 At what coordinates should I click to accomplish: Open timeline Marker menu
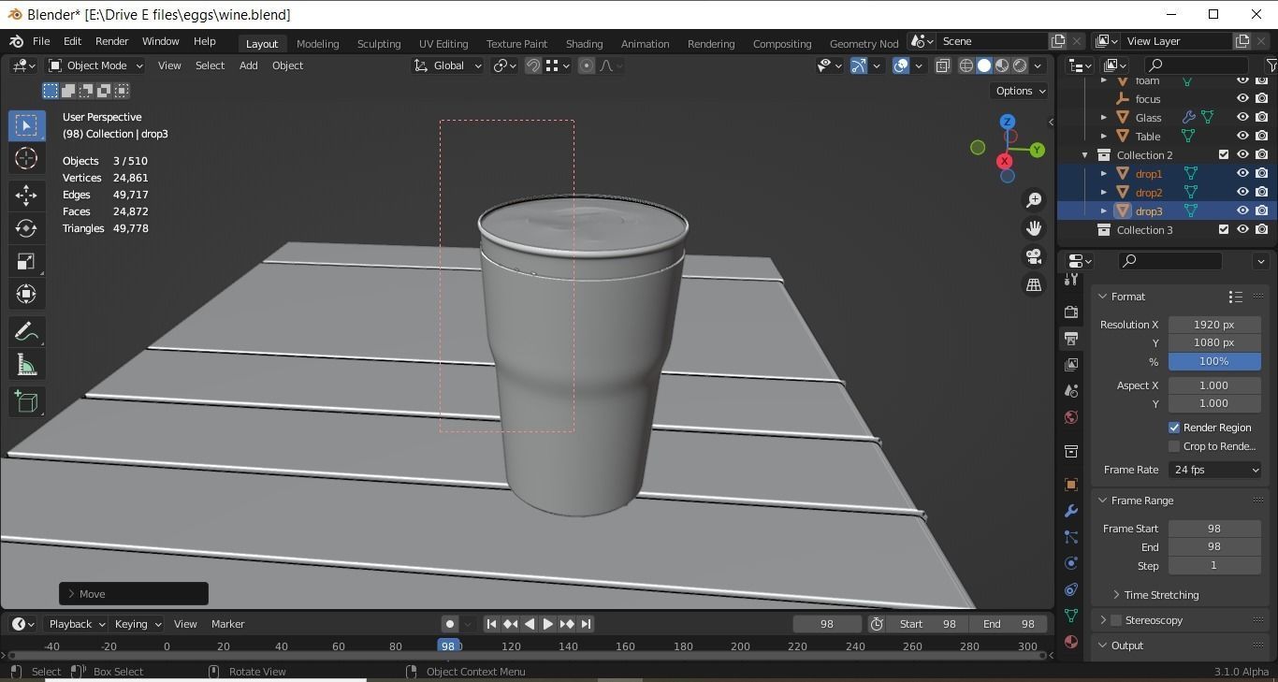pyautogui.click(x=227, y=624)
